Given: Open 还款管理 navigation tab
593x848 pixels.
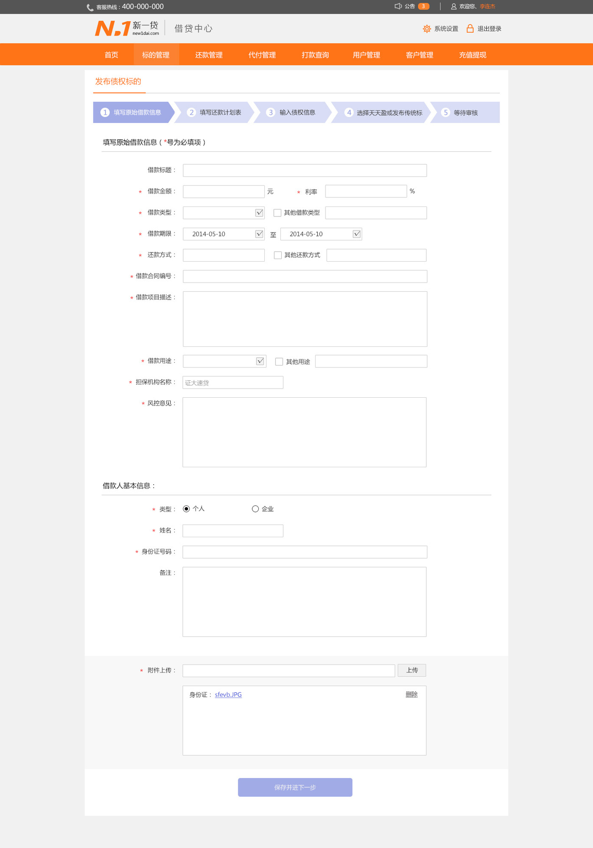Looking at the screenshot, I should click(209, 55).
